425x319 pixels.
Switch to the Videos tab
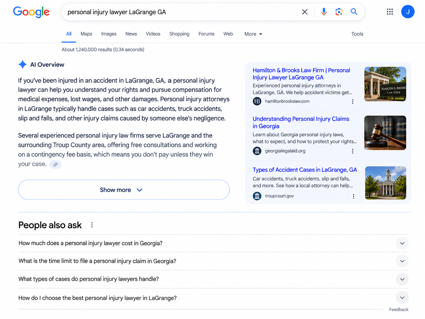(153, 34)
